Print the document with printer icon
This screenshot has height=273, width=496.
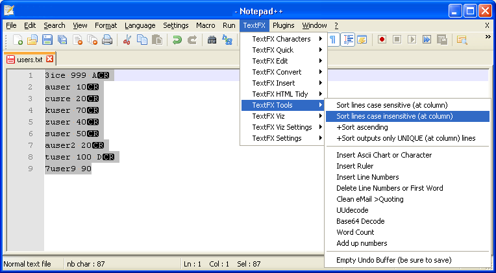click(107, 40)
